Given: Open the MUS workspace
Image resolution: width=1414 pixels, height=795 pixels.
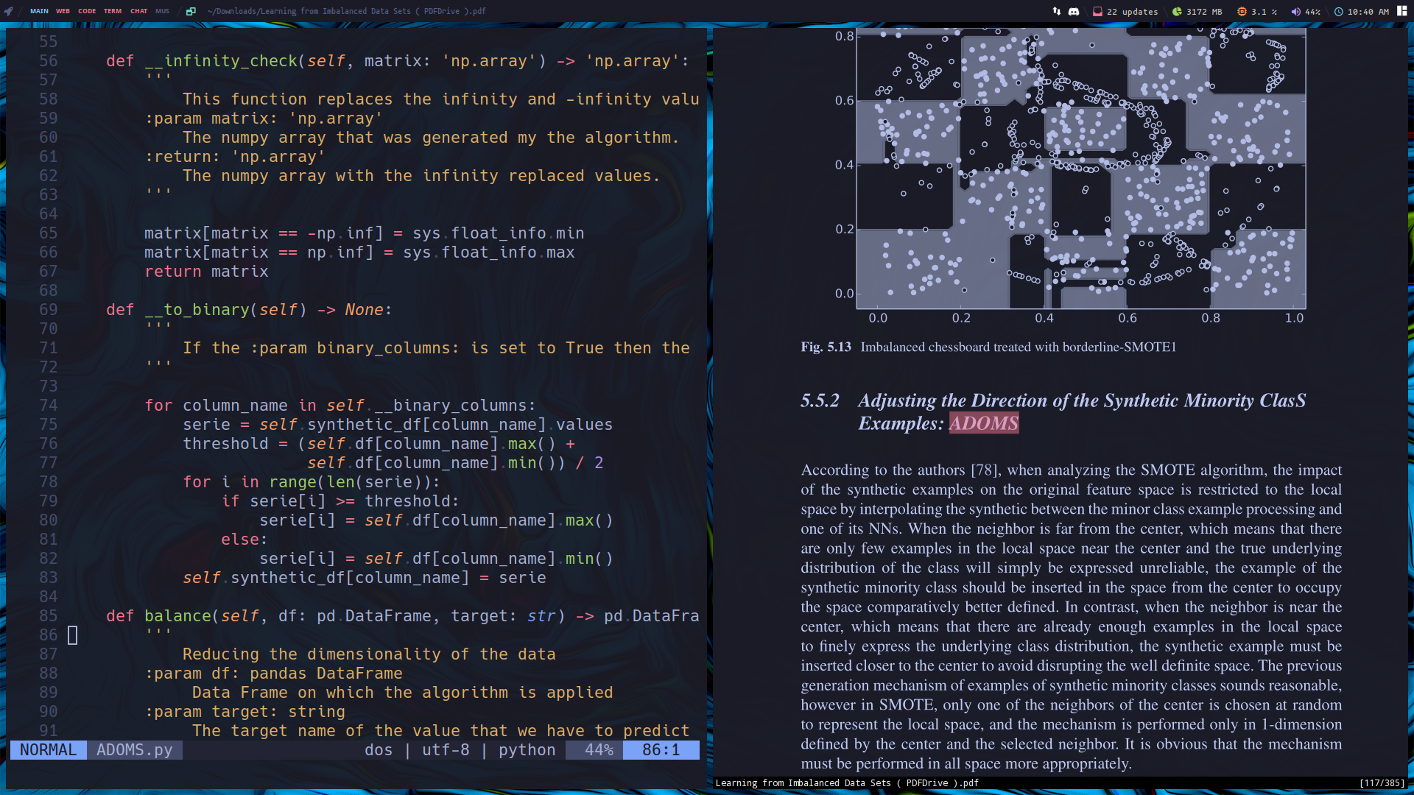Looking at the screenshot, I should coord(162,11).
